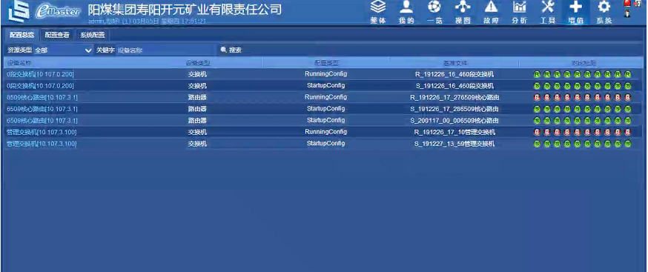Click the logout door icon
The width and height of the screenshot is (648, 272).
click(637, 3)
